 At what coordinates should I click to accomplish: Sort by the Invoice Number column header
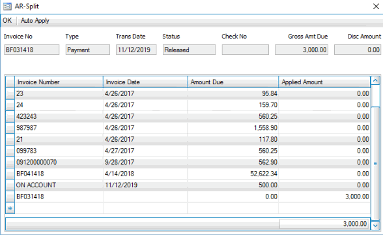(x=59, y=82)
